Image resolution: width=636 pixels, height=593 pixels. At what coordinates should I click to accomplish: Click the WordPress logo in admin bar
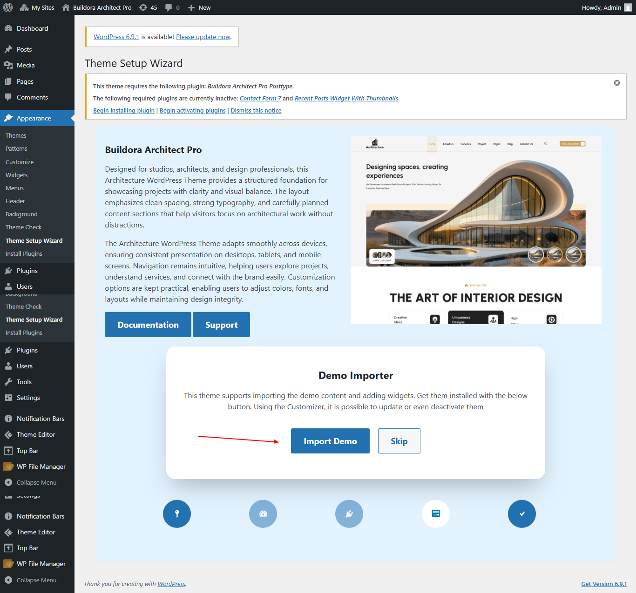click(8, 7)
